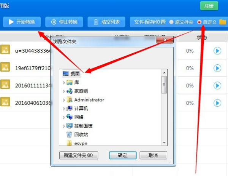
Task: Select the 回收站 recycle bin item
Action: (x=77, y=134)
